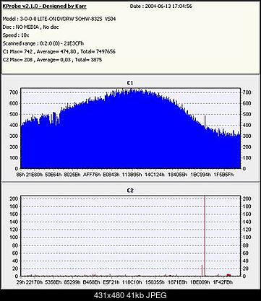261x301 pixels.
Task: Select the 14C124h x-axis label
Action: 155,175
